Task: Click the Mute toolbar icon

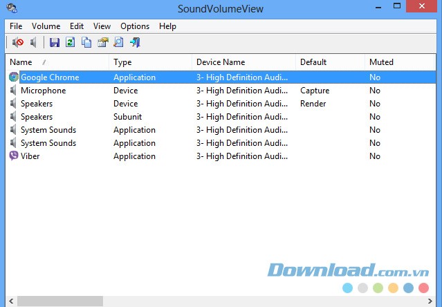Action: click(18, 43)
